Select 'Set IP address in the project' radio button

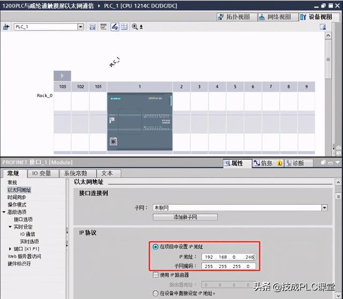[x=155, y=247]
